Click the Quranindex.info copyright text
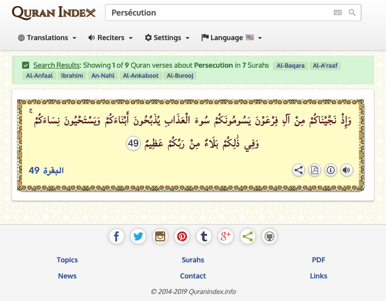 (x=193, y=291)
